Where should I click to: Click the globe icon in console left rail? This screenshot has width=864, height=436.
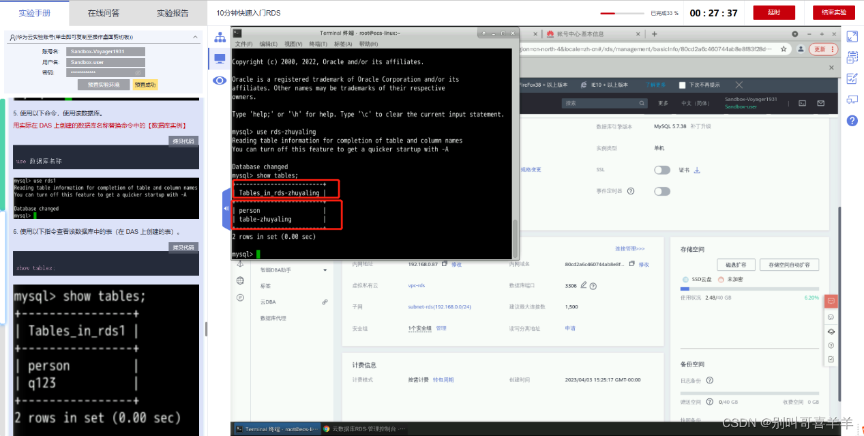240,280
